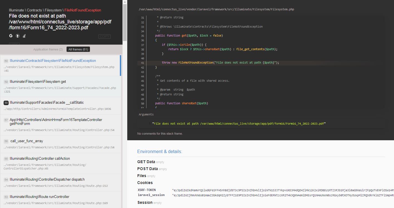Click the 'File does not exist at path' header message

click(x=60, y=22)
